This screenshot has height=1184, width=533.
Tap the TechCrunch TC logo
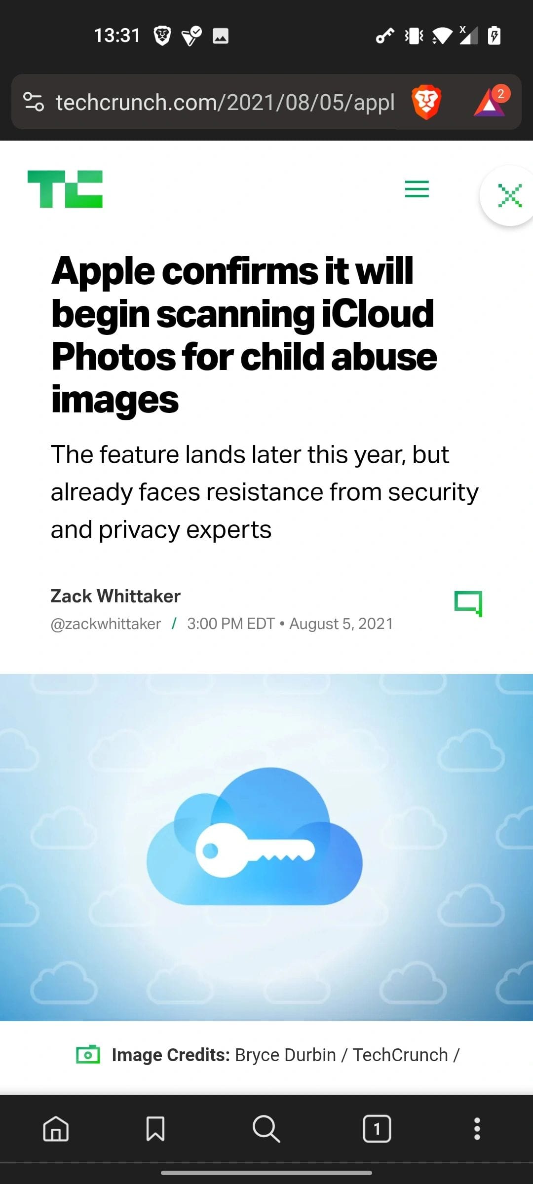click(65, 189)
